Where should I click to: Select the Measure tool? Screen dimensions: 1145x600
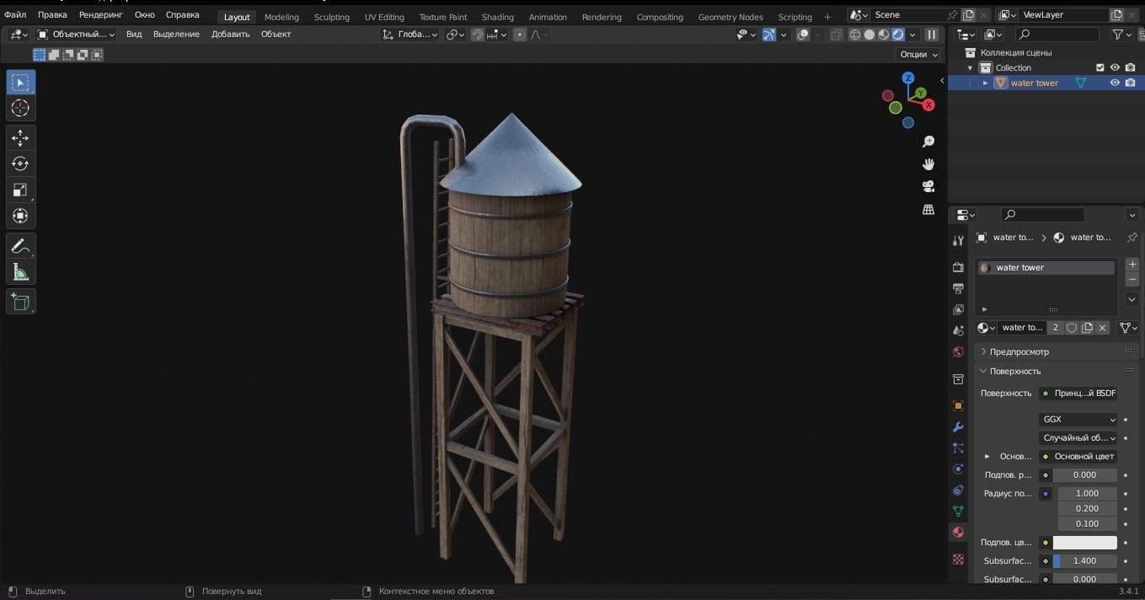tap(20, 272)
